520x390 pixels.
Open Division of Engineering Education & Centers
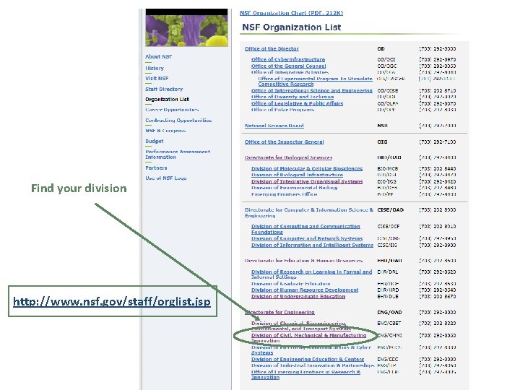tap(308, 359)
